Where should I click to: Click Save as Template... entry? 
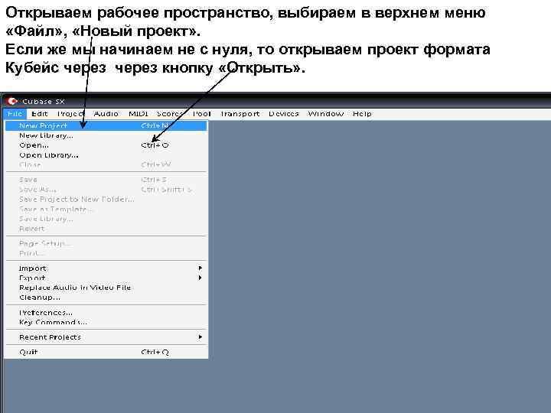pos(106,209)
